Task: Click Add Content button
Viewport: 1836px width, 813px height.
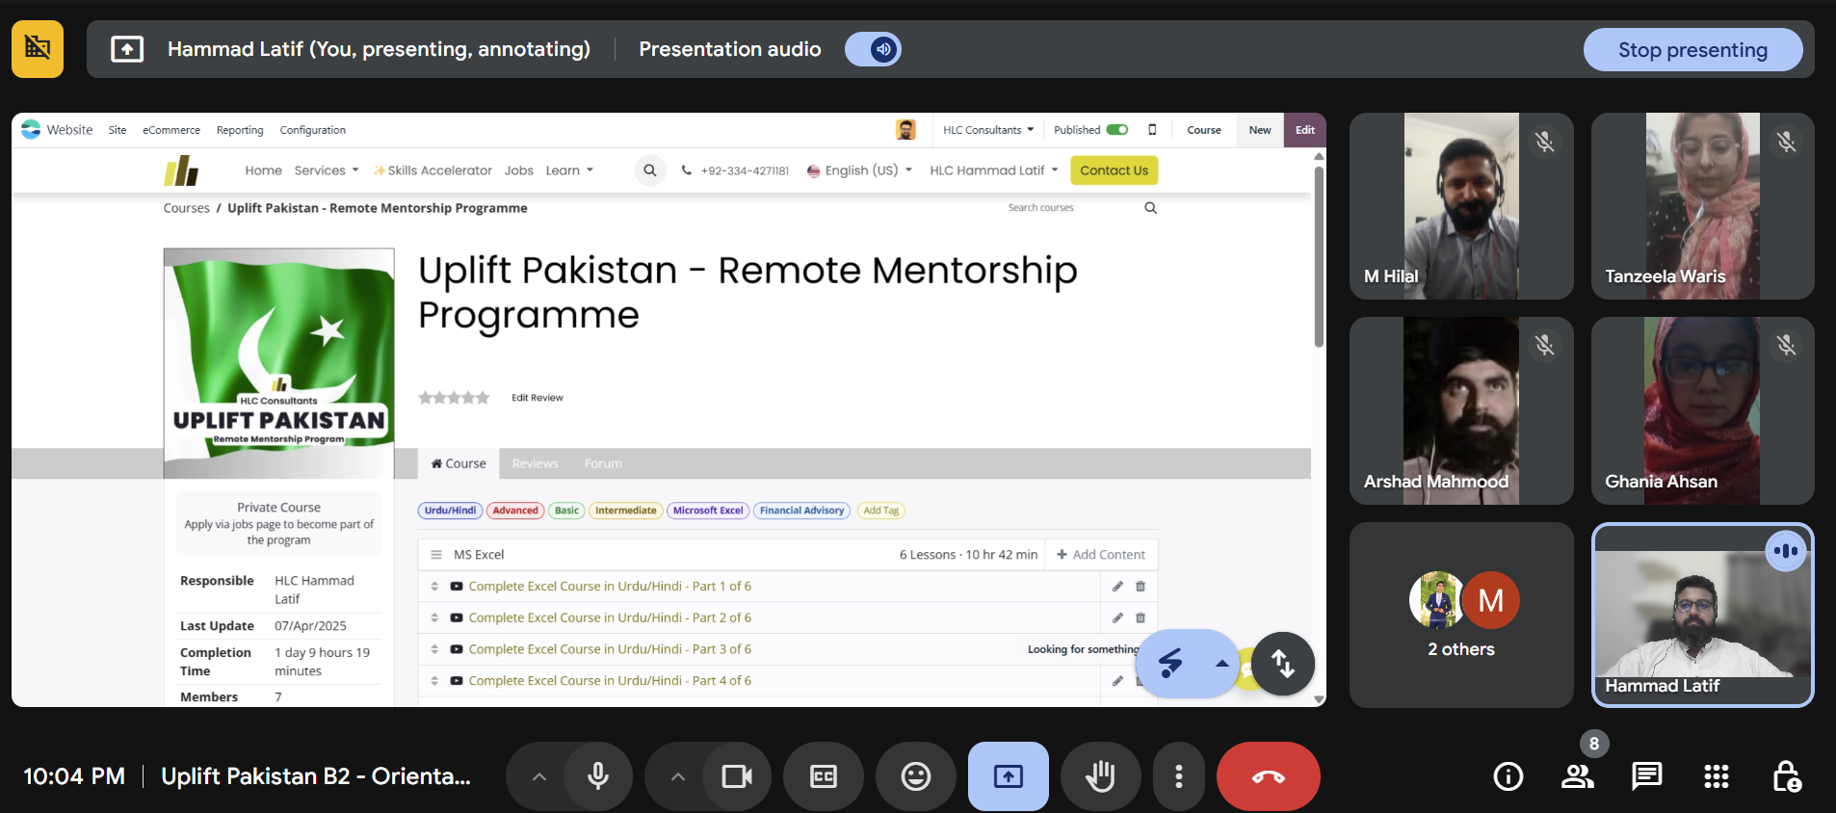Action: tap(1100, 555)
